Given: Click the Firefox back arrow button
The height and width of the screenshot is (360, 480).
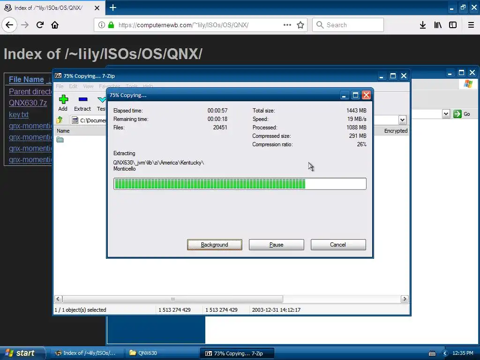Looking at the screenshot, I should tap(9, 25).
